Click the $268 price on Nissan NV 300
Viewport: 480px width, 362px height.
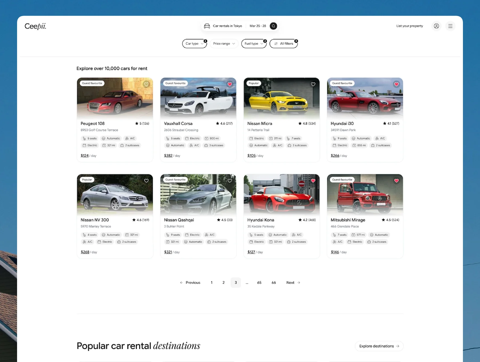85,252
